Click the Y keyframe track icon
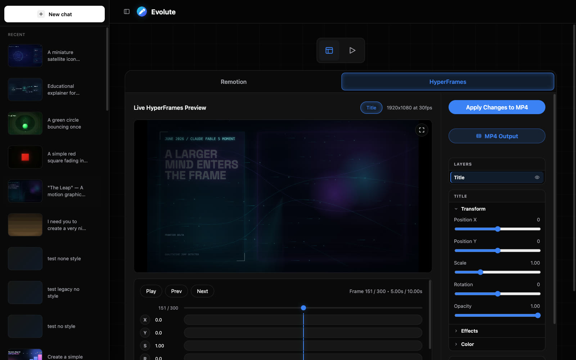This screenshot has height=360, width=576. 145,333
